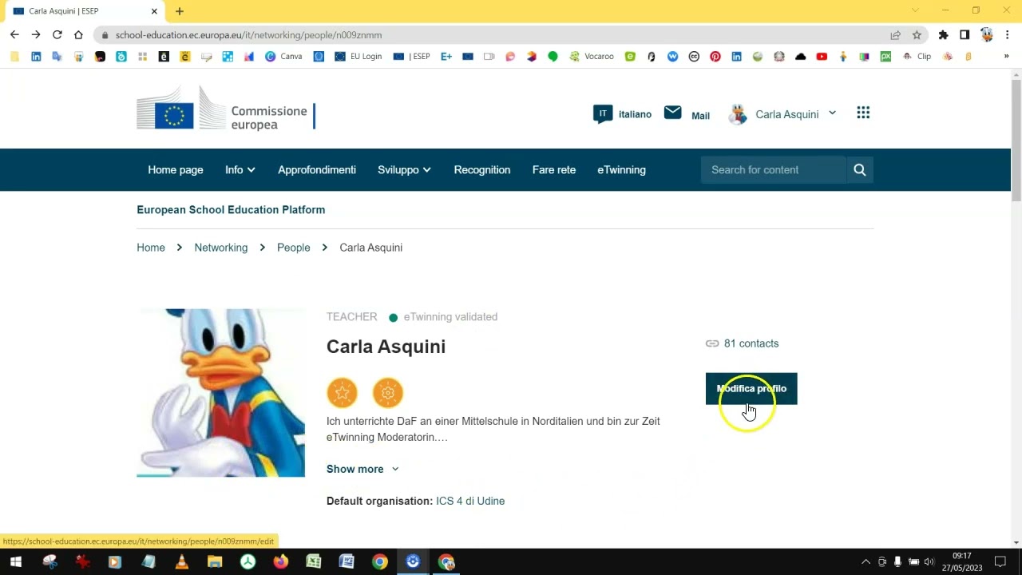
Task: Click the IT language badge icon
Action: 603,113
